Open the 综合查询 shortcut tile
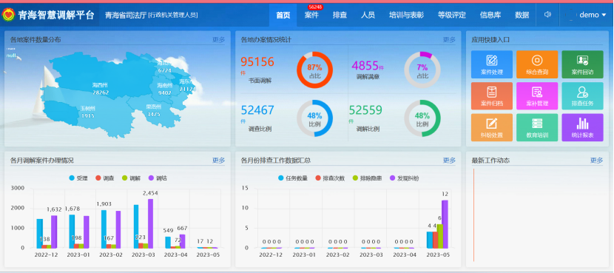Viewport: 614px width, 273px height. pos(537,64)
